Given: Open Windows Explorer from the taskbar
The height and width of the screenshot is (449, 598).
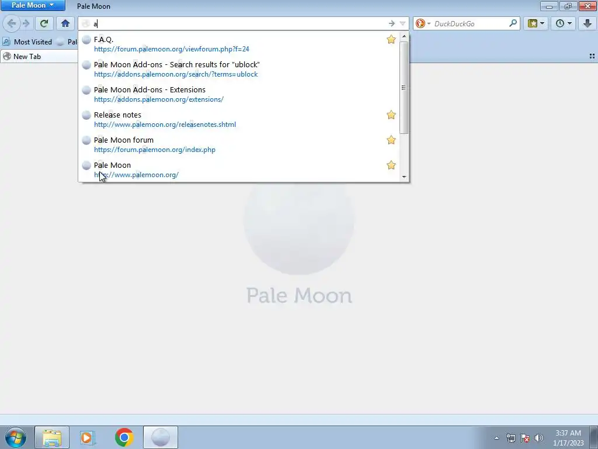Looking at the screenshot, I should click(x=52, y=437).
